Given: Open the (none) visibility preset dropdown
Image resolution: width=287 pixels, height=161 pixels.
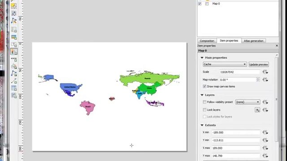Looking at the screenshot, I should click(248, 102).
